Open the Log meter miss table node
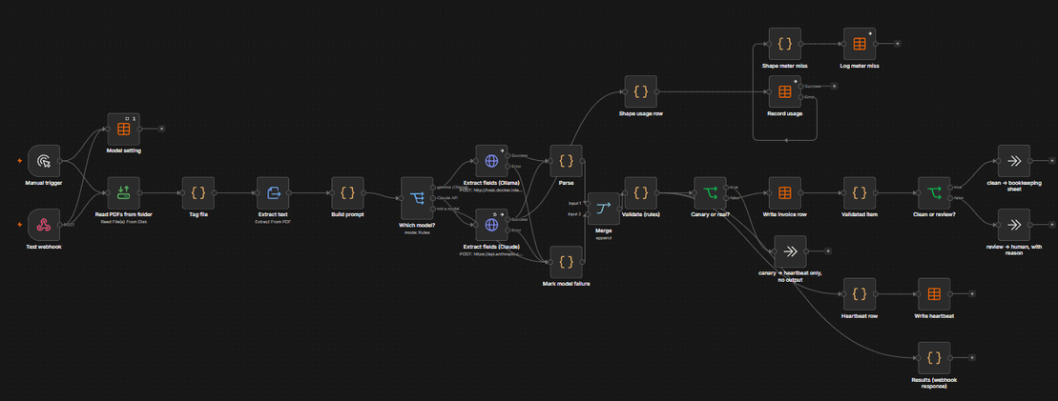The width and height of the screenshot is (1058, 401). [860, 44]
